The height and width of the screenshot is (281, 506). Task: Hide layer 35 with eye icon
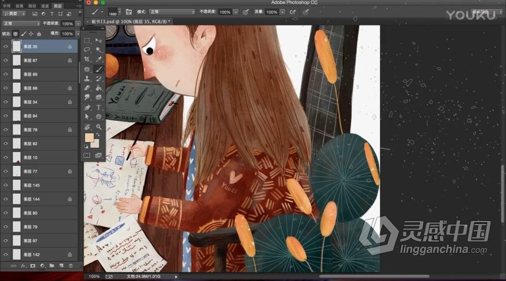[x=6, y=46]
